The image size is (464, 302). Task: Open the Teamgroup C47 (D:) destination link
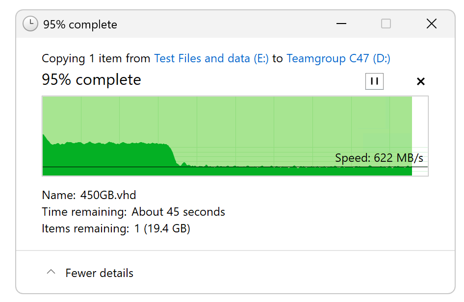pos(338,59)
